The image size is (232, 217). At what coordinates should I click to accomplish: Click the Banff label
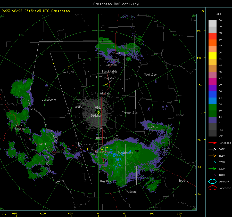coord(43,144)
